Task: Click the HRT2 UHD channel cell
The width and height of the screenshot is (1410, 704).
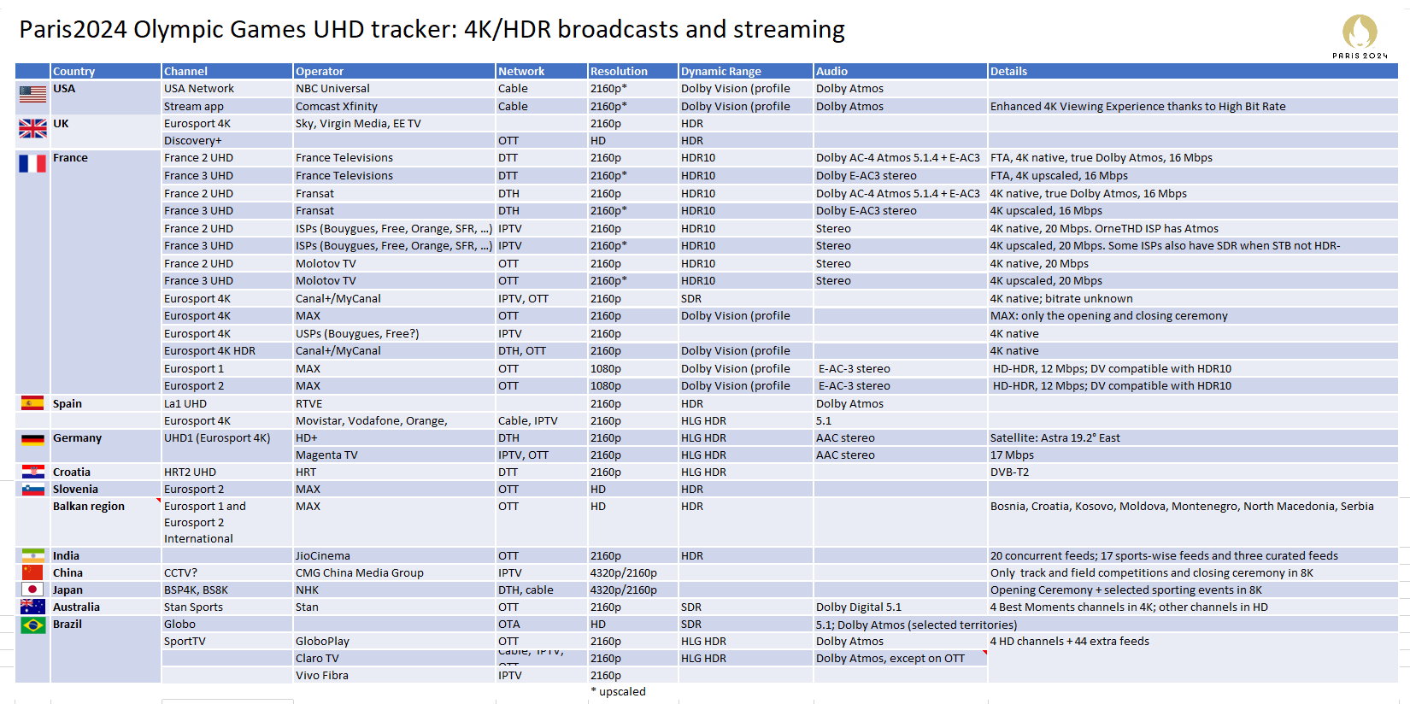Action: 227,472
